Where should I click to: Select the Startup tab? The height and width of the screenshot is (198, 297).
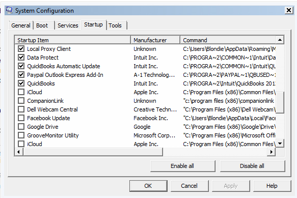[x=94, y=24]
